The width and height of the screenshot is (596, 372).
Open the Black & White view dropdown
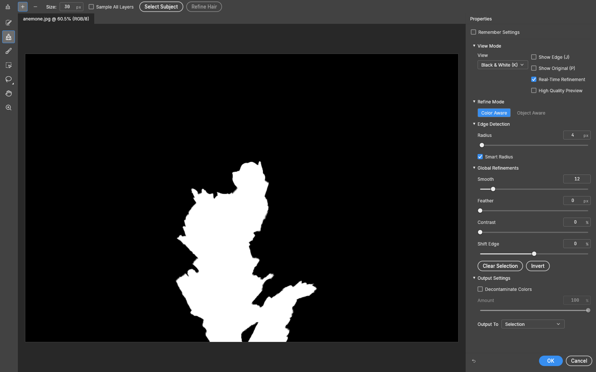click(x=503, y=65)
